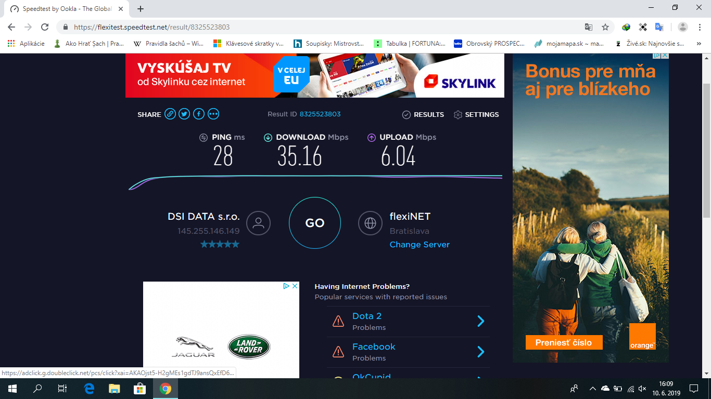
Task: Open Microsoft Edge from the taskbar
Action: coord(89,389)
